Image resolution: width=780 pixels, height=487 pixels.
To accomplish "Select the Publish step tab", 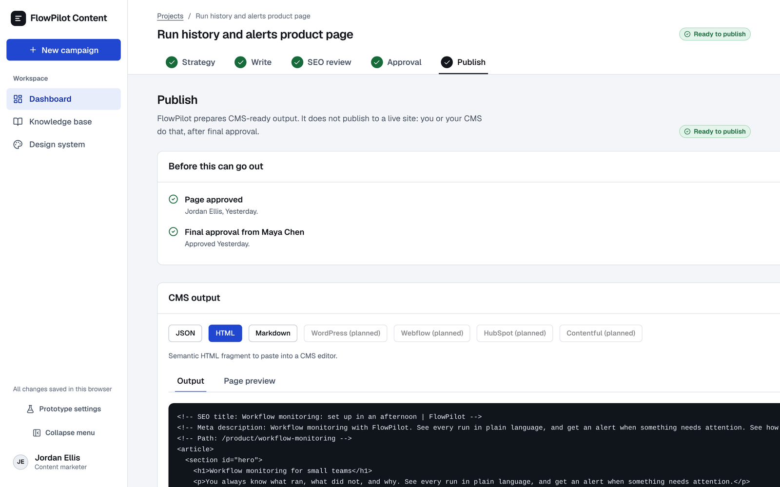I will [x=463, y=62].
